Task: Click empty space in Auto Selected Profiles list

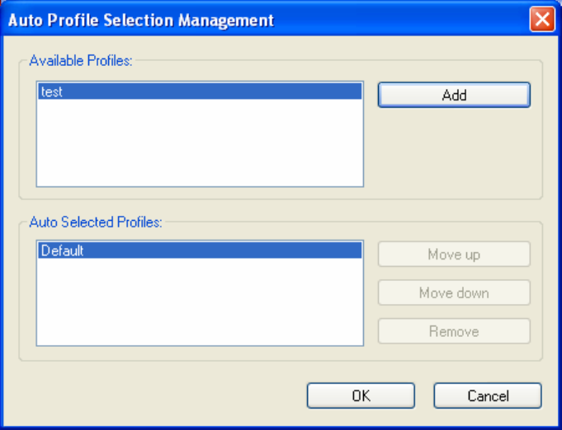Action: [x=200, y=301]
